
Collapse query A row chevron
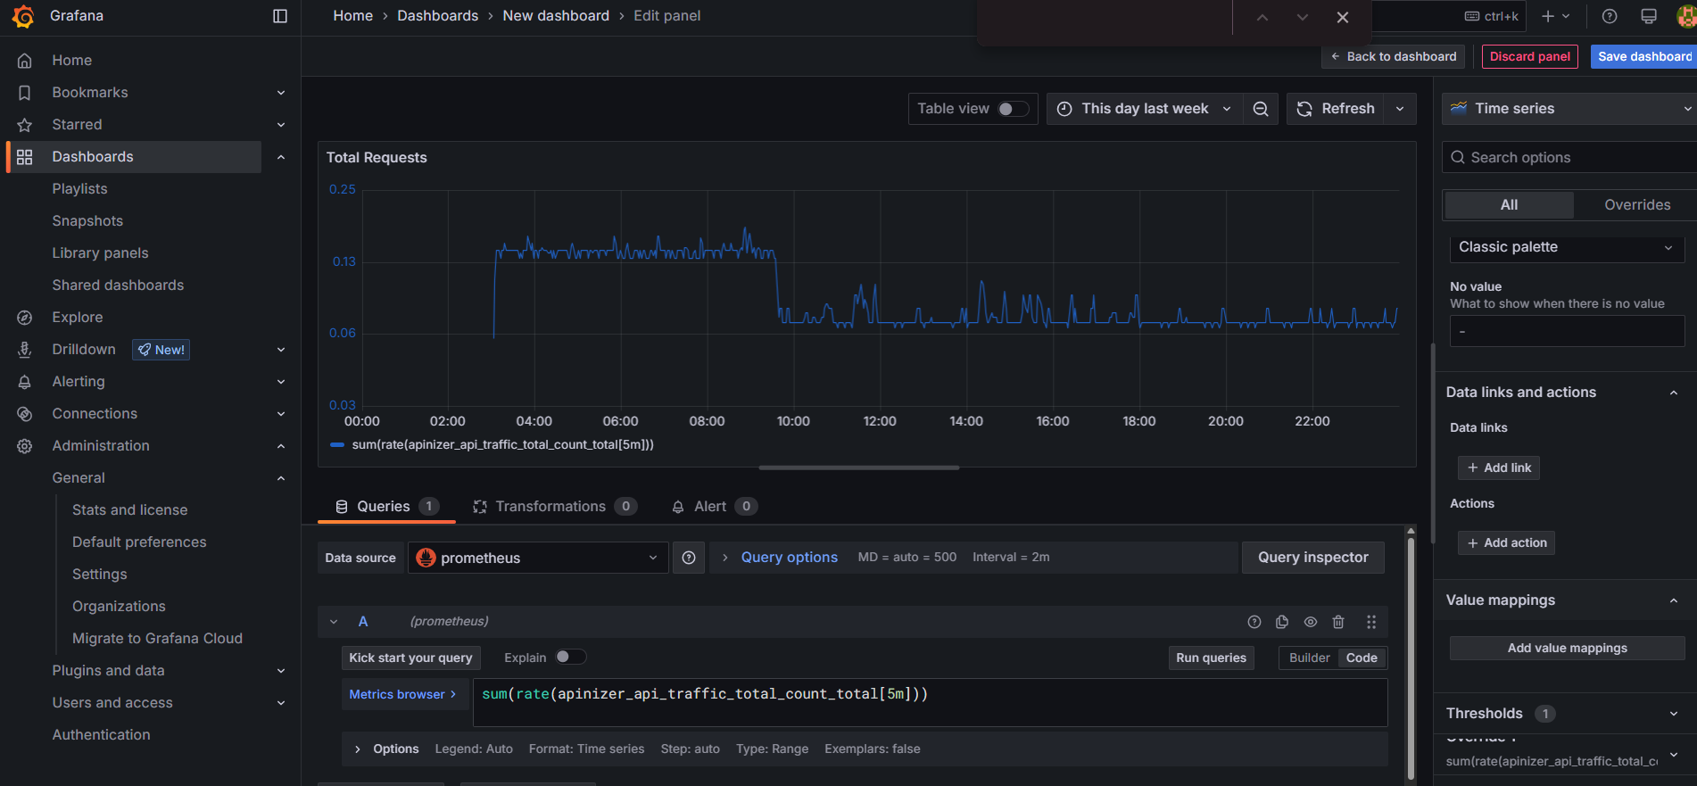[334, 622]
